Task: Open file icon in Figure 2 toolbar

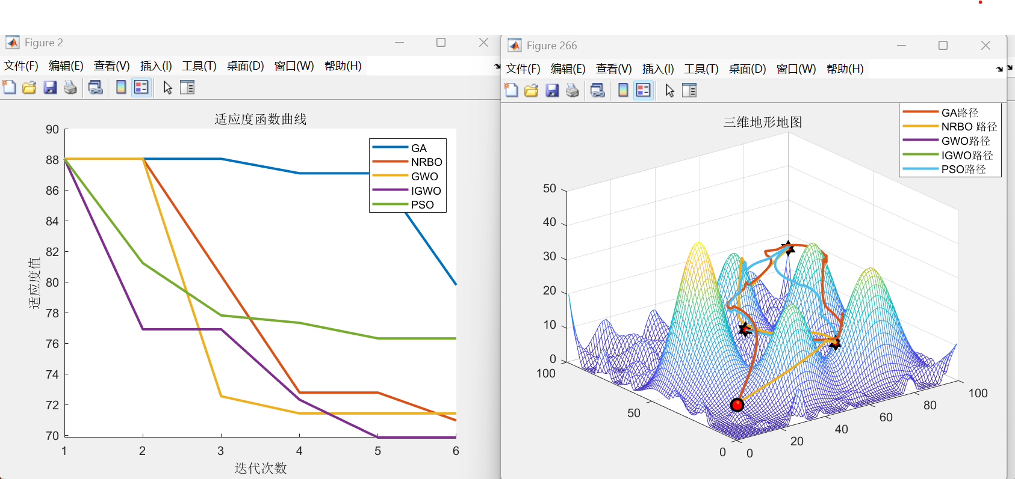Action: click(x=29, y=88)
